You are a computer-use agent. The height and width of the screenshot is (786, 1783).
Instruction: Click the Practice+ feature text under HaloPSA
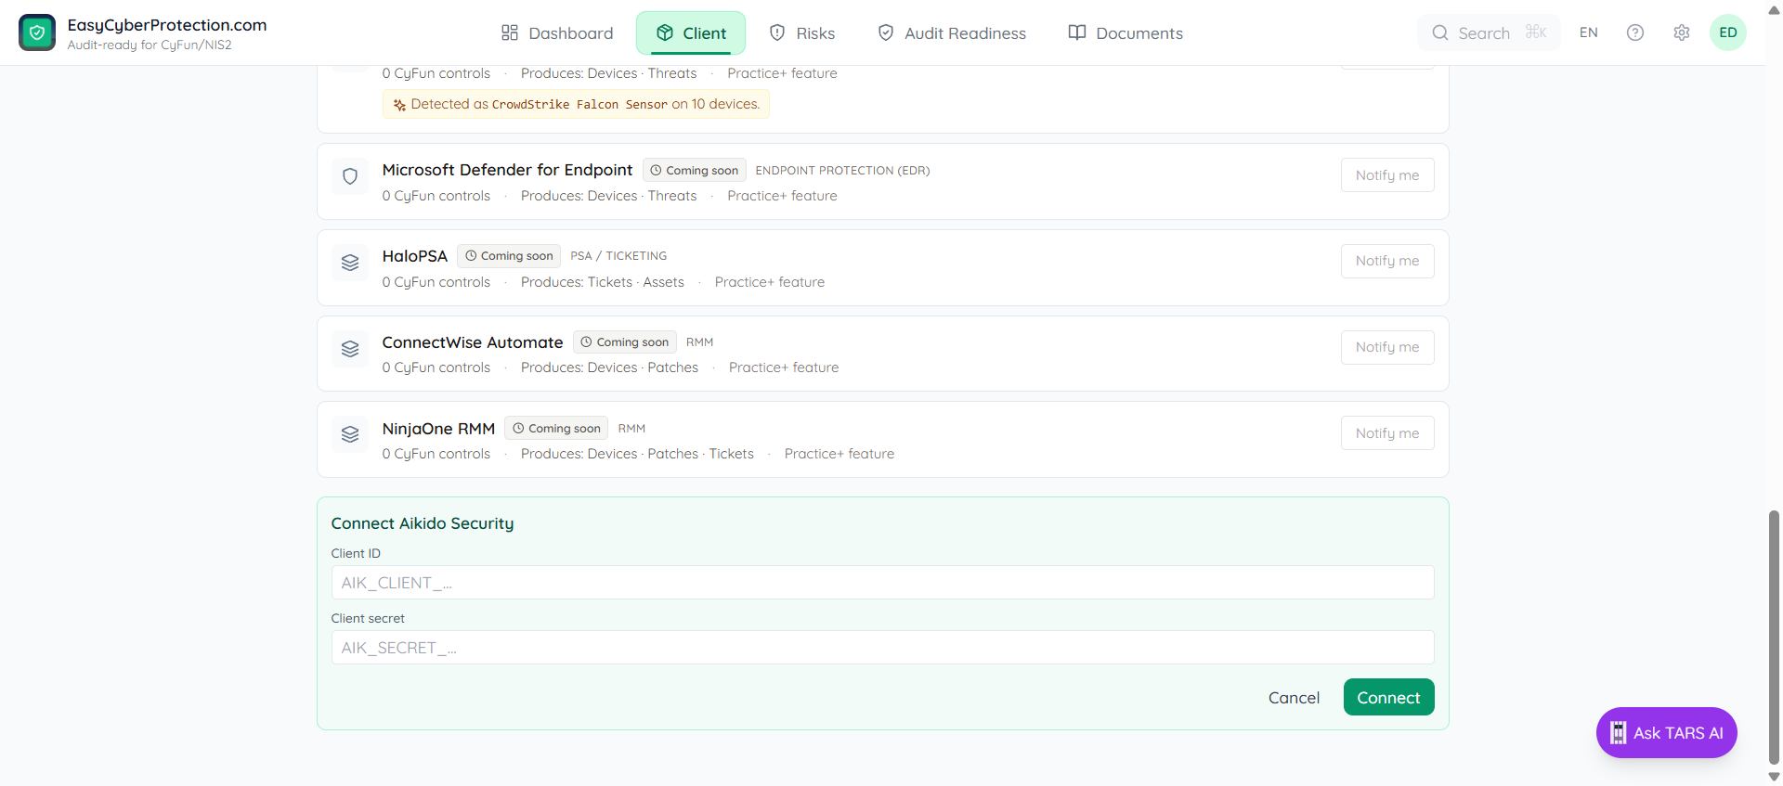[770, 282]
